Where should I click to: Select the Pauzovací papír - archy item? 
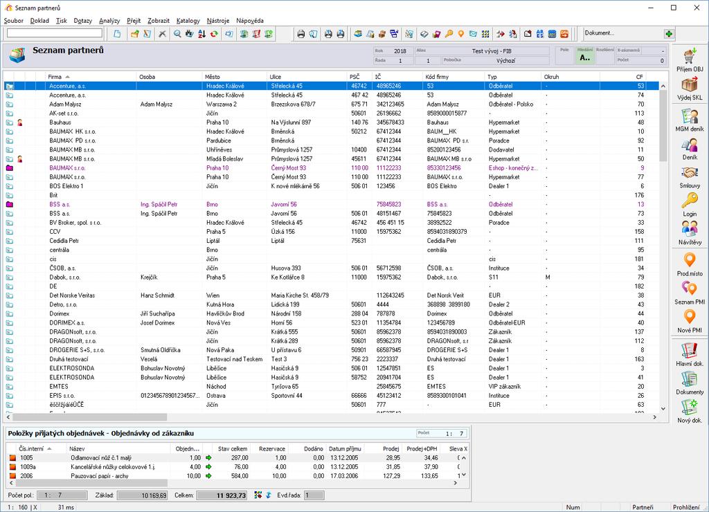tap(233, 476)
